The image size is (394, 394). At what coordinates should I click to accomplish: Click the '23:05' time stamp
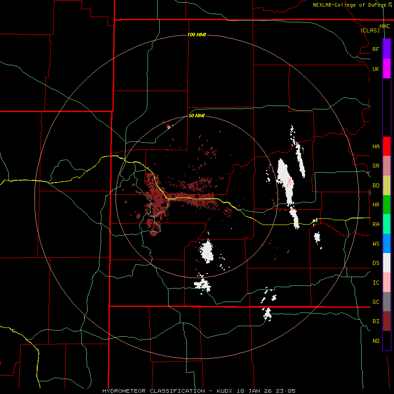[x=287, y=391]
